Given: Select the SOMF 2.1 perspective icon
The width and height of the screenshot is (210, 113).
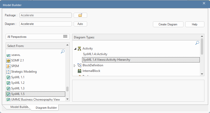Looking at the screenshot, I should [x=8, y=60].
